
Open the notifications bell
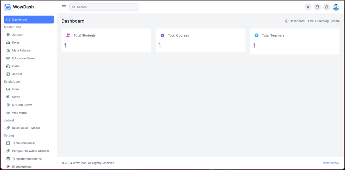[326, 7]
